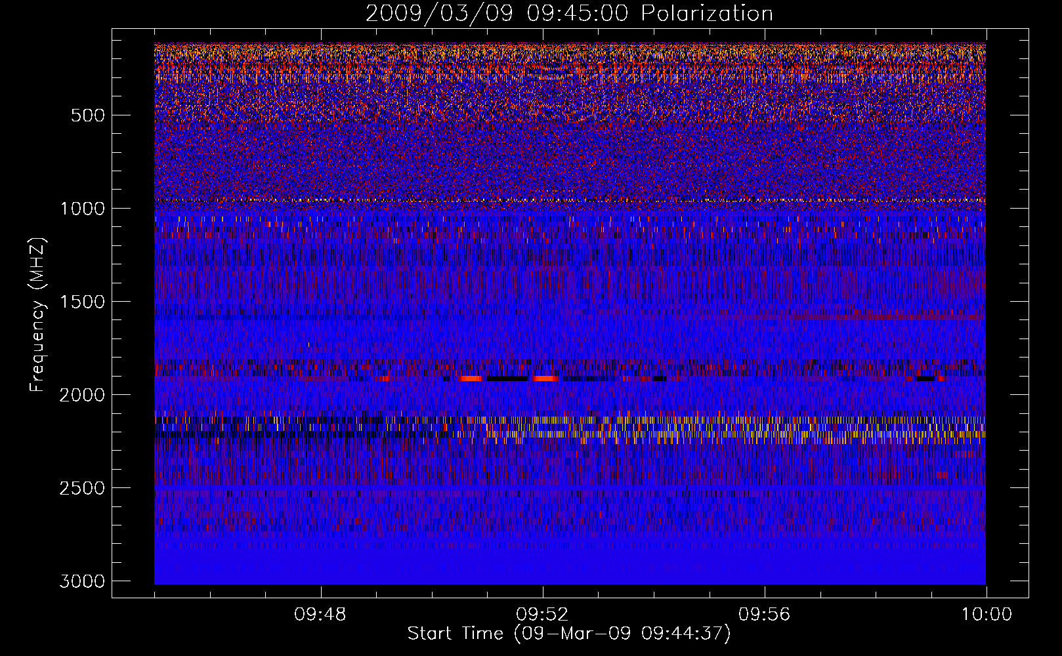1062x656 pixels.
Task: Click the 2000 frequency tick label
Action: click(x=82, y=395)
